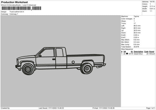
Task: Click the N# column header
Action: 125,52
